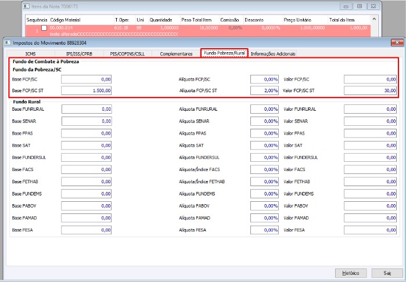Click the Sair button

(x=387, y=273)
